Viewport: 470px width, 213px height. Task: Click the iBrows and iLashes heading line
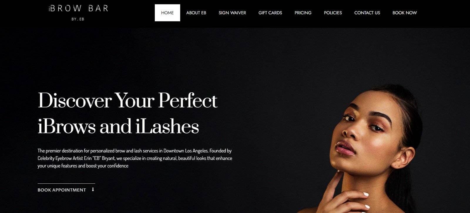click(x=118, y=126)
